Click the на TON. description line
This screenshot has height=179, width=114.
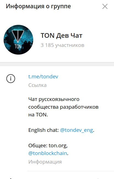(x=38, y=115)
